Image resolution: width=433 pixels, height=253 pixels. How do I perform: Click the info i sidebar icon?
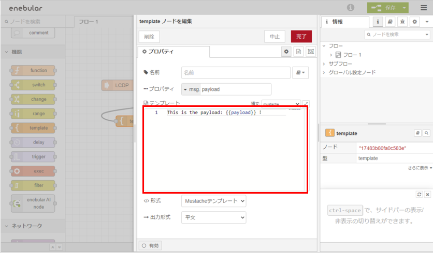click(378, 22)
